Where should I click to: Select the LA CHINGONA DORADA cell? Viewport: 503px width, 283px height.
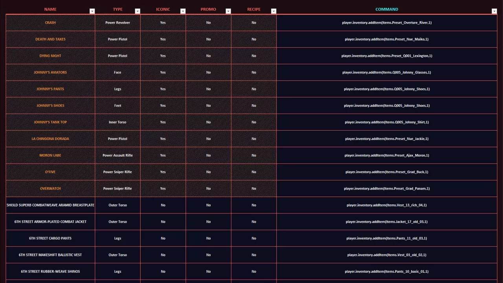click(50, 139)
